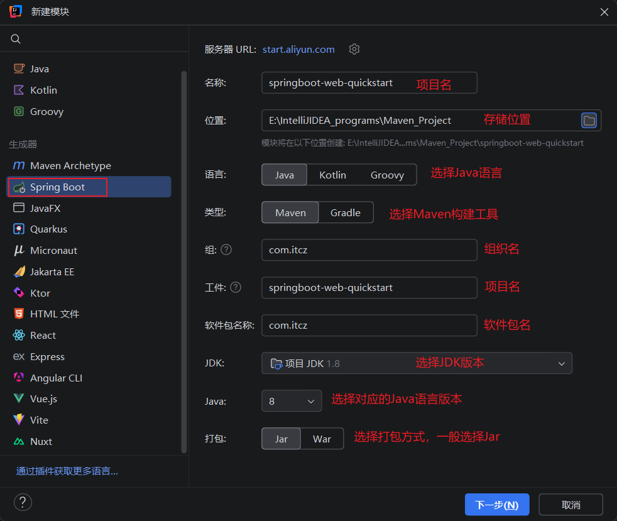Viewport: 617px width, 521px height.
Task: Click the Kotlin logo icon
Action: [19, 90]
